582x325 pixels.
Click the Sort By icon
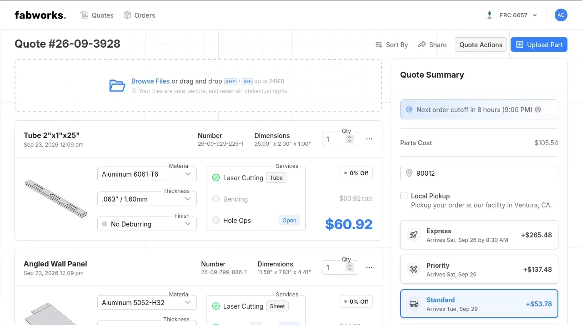379,44
